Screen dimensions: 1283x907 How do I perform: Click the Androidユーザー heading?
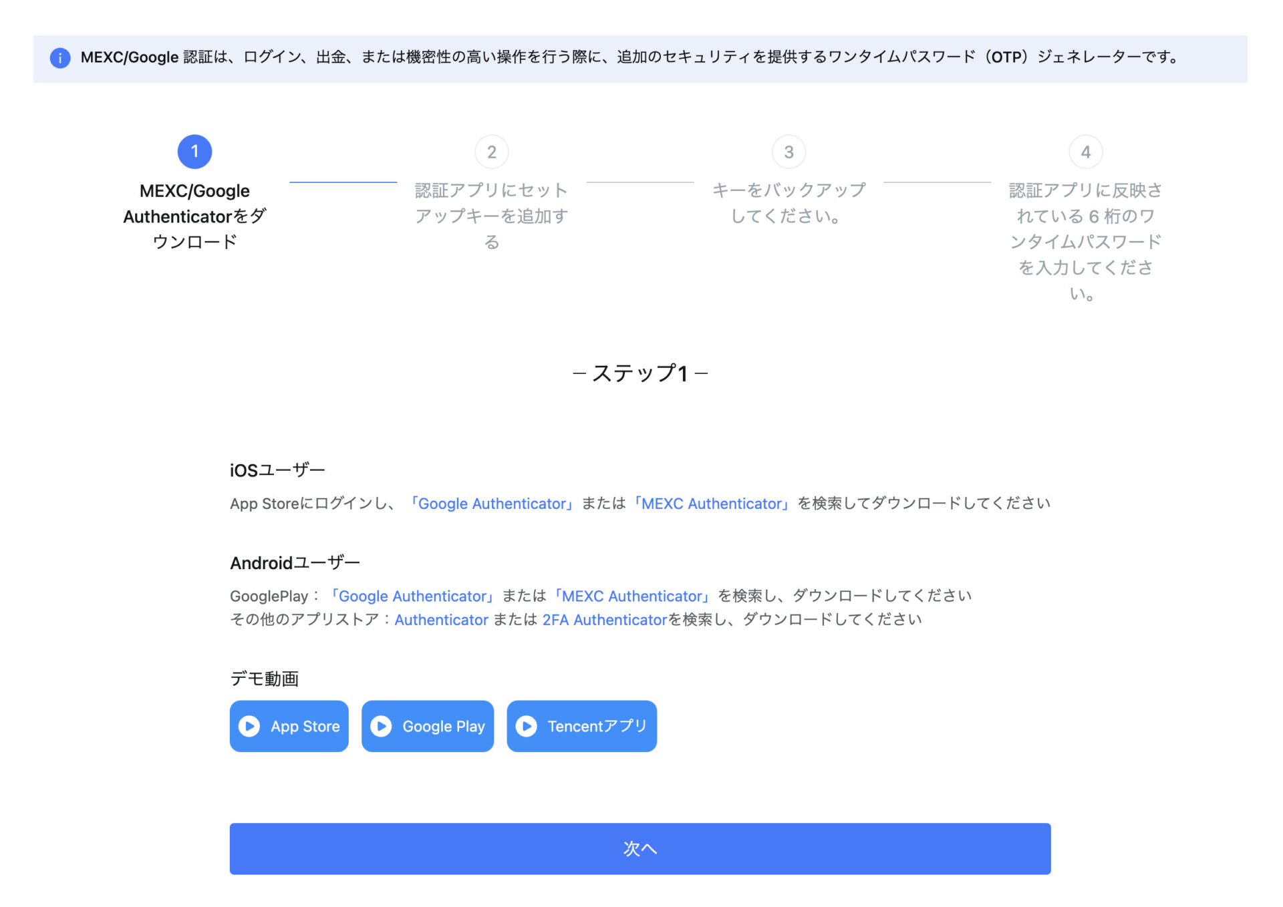[x=295, y=563]
